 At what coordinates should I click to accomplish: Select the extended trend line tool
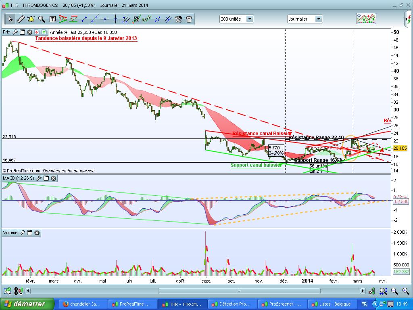pos(94,19)
